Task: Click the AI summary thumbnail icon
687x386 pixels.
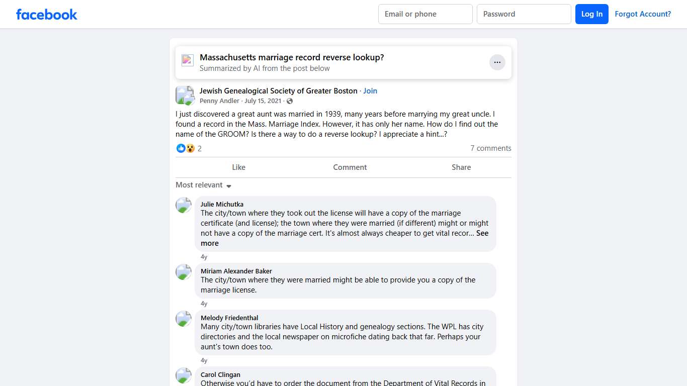Action: point(188,60)
